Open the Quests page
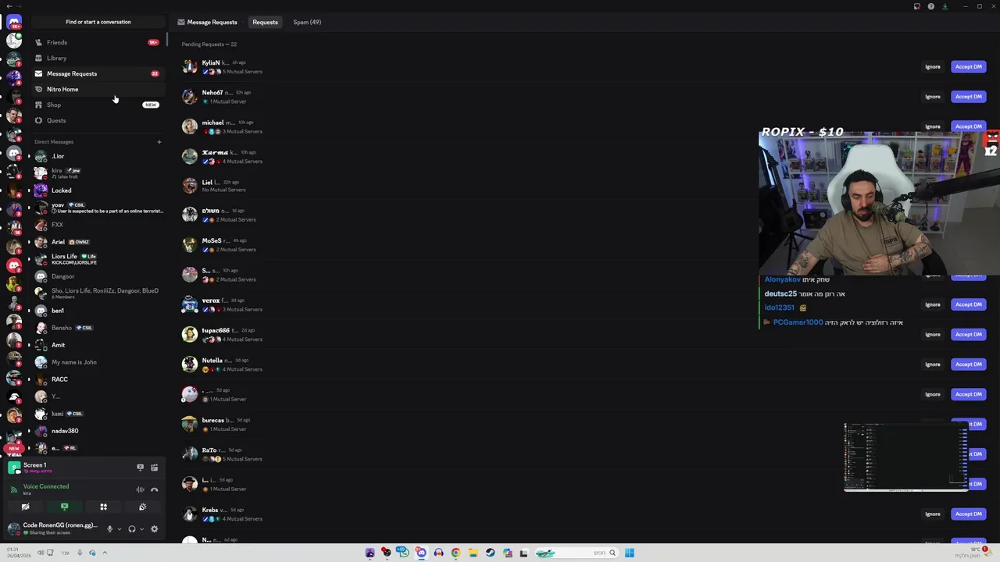Viewport: 1000px width, 562px height. [98, 120]
